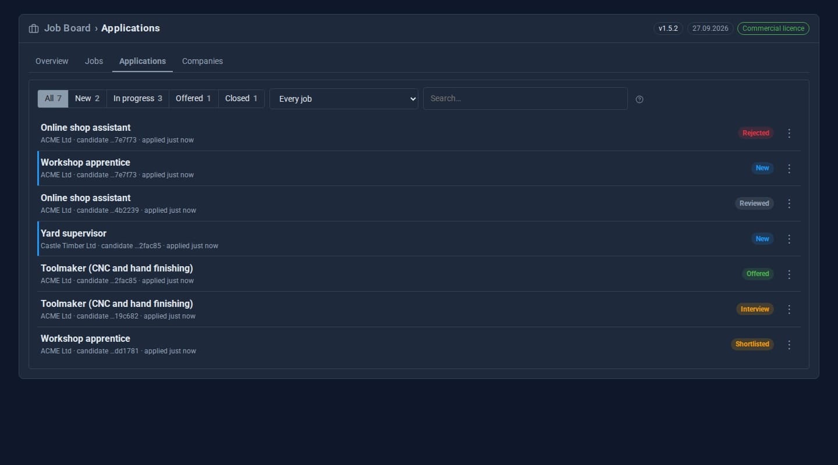The height and width of the screenshot is (465, 838).
Task: Click the Job Board briefcase icon
Action: point(34,28)
